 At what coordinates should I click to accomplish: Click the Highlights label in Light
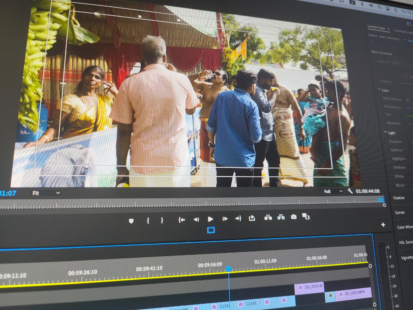pyautogui.click(x=399, y=159)
